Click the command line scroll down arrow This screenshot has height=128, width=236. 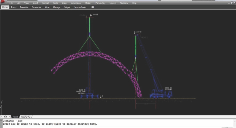[x=235, y=125]
